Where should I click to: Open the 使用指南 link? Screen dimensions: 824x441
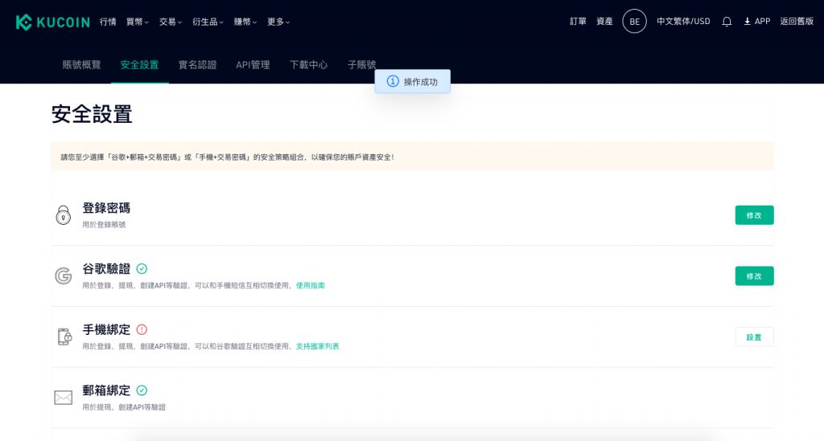point(310,286)
